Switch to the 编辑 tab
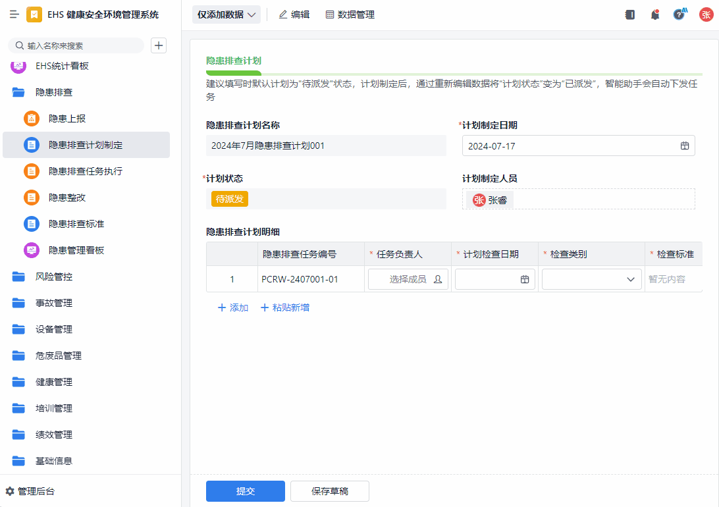The height and width of the screenshot is (507, 719). pyautogui.click(x=294, y=14)
